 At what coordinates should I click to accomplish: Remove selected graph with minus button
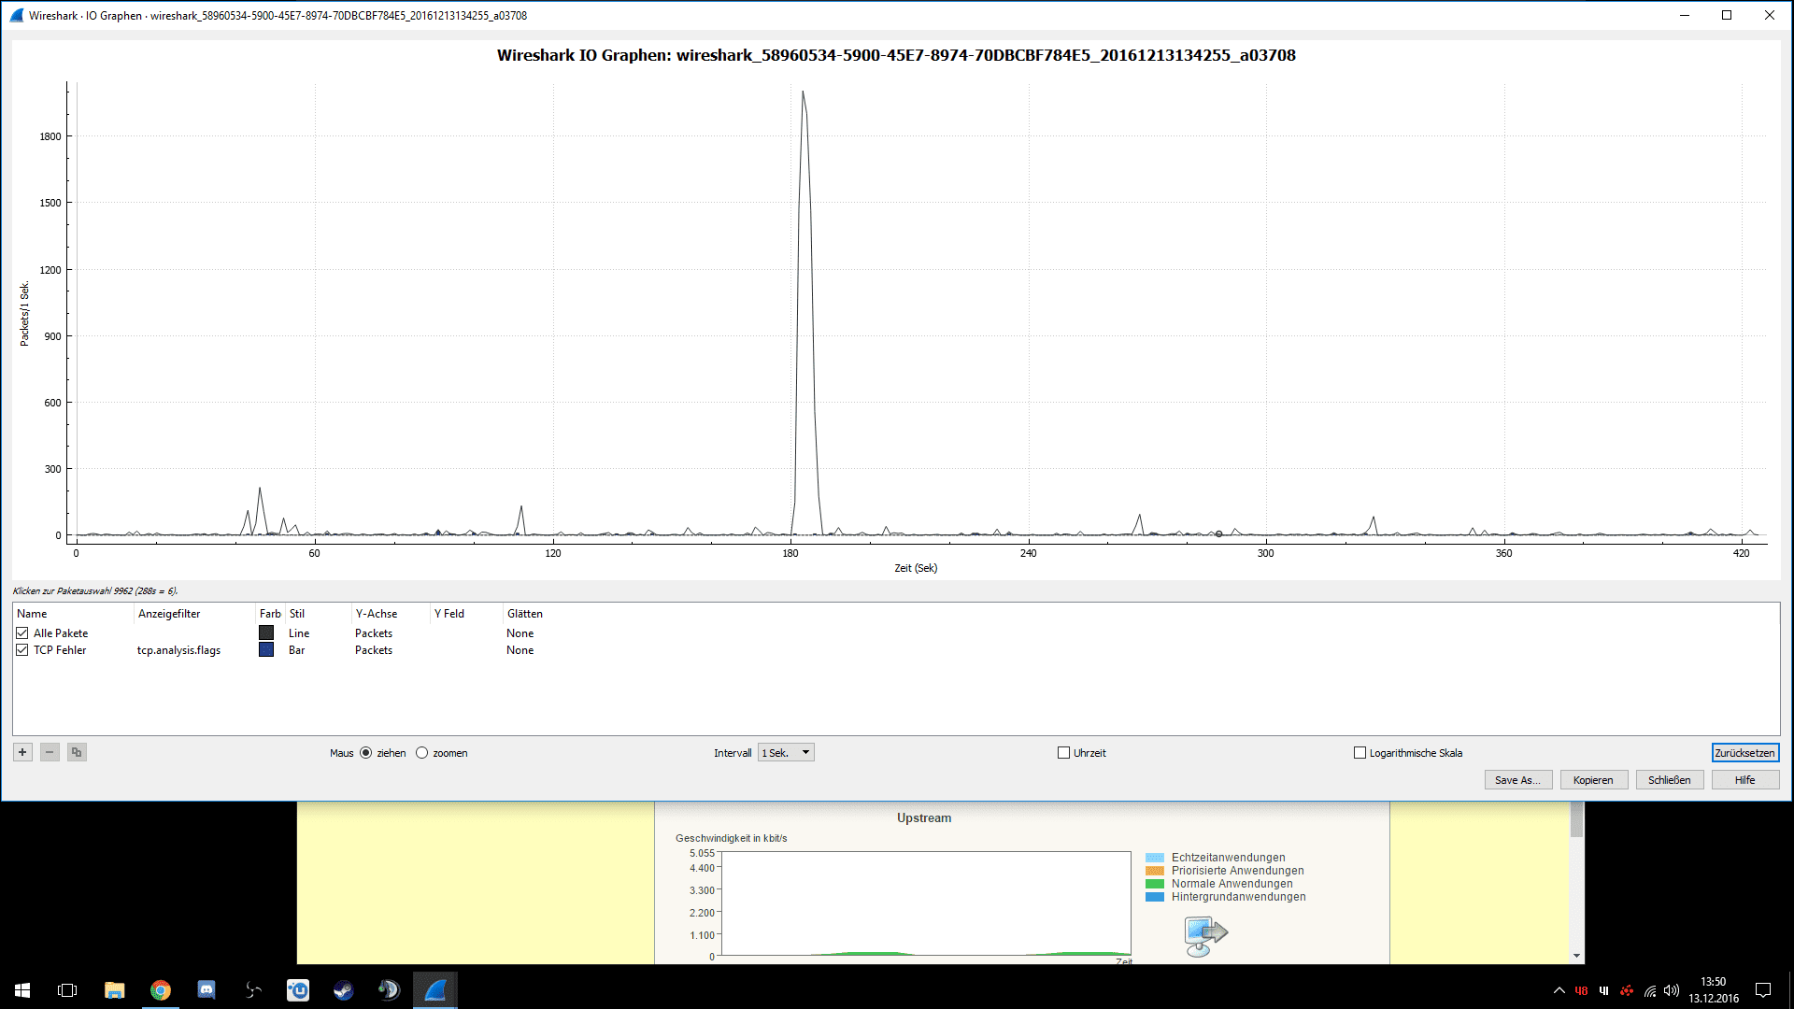tap(50, 752)
